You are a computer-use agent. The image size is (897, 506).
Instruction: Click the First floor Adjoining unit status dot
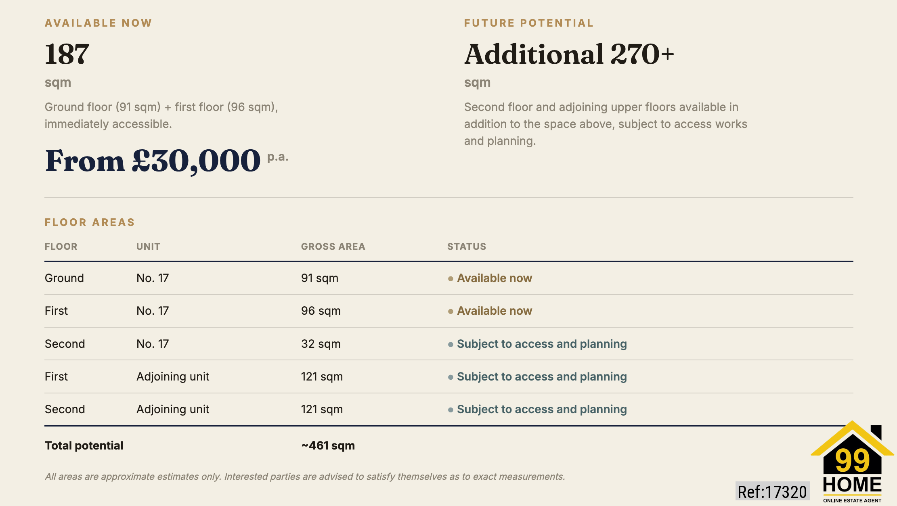[x=451, y=377]
